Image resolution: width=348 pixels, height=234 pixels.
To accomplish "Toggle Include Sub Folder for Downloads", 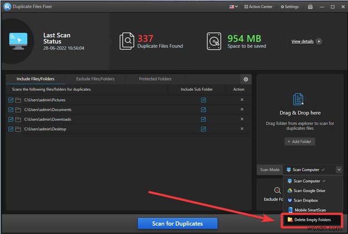I will pos(203,119).
